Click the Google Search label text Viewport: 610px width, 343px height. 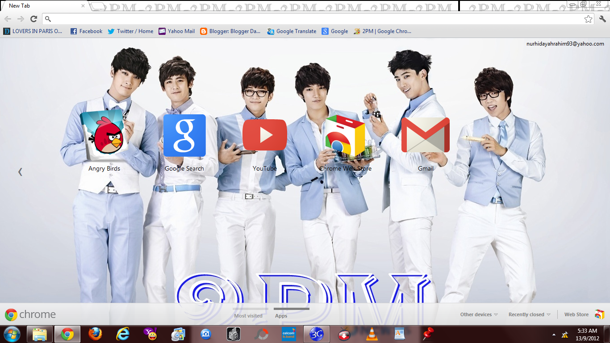point(184,168)
